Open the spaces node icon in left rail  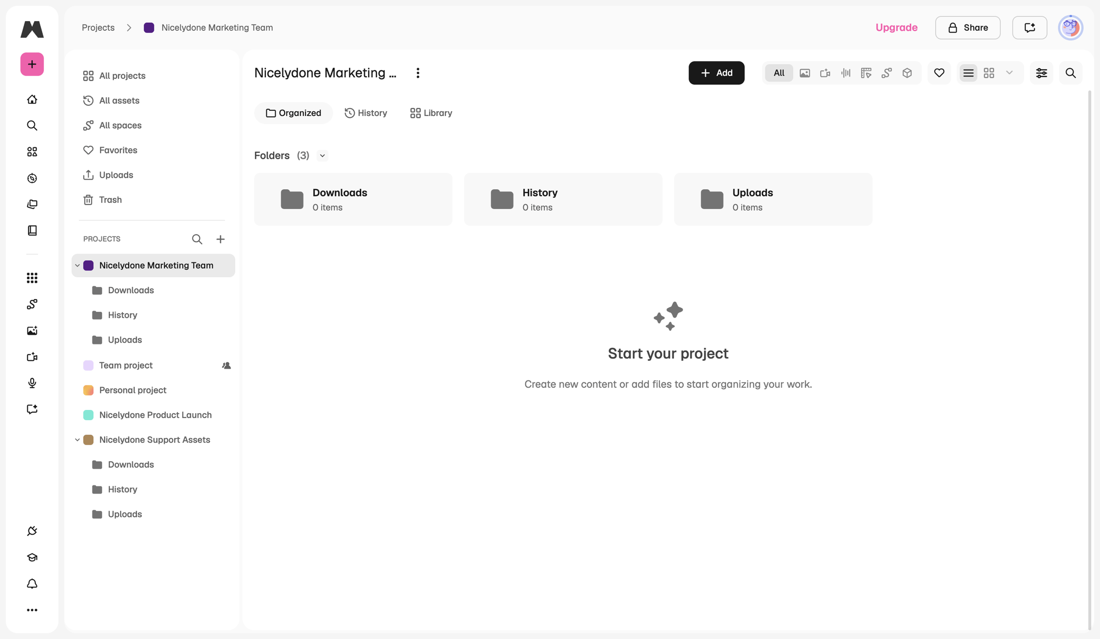click(x=32, y=304)
